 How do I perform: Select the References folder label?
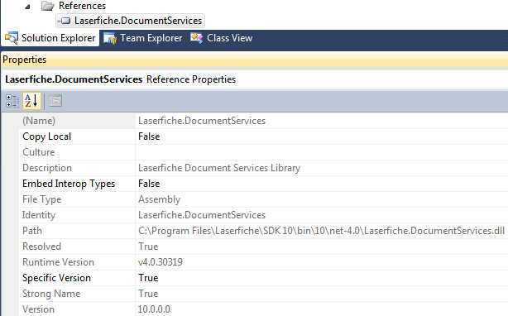click(x=82, y=6)
